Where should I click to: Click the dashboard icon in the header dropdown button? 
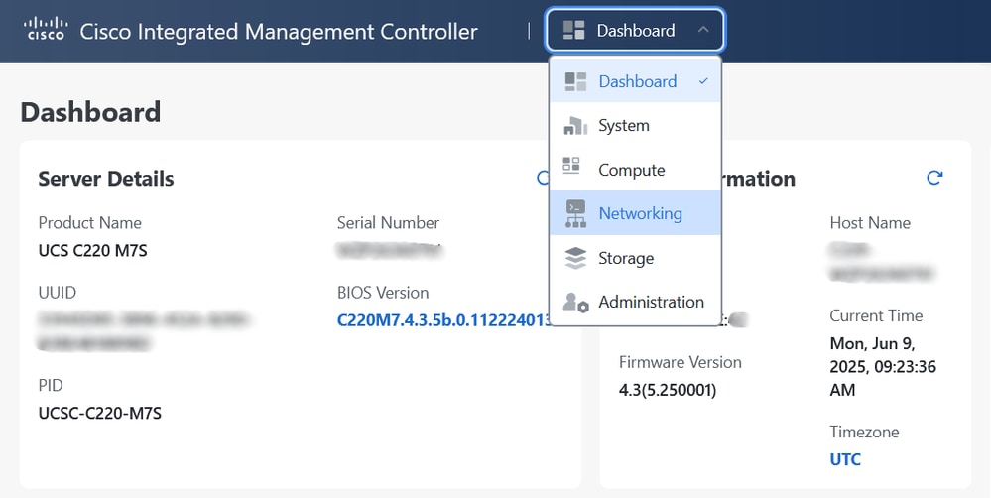574,30
